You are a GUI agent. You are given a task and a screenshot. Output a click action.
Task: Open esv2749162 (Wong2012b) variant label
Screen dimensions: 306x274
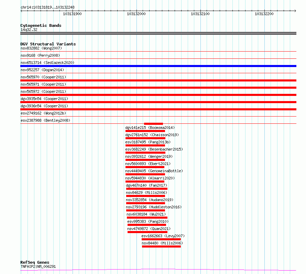pyautogui.click(x=43, y=113)
